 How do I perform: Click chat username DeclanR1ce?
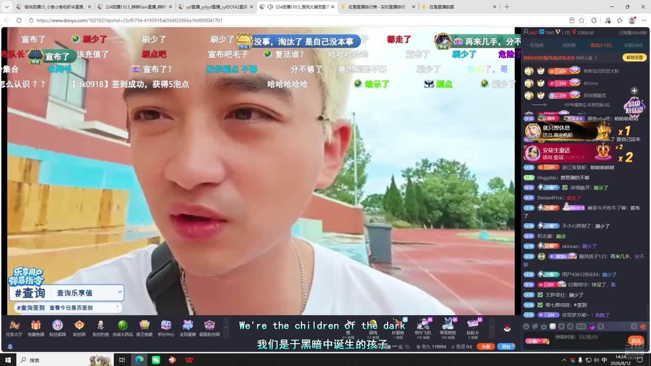551,198
